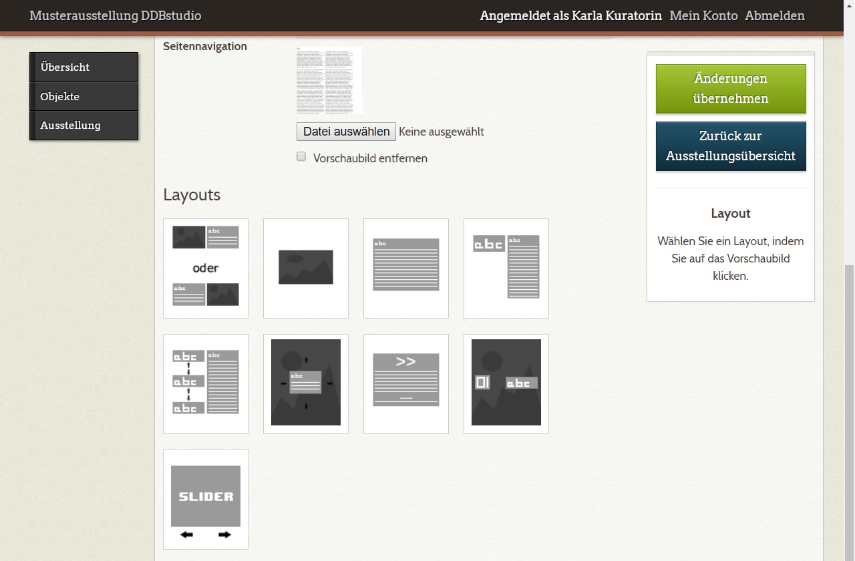Pick the '>>' text page layout
855x561 pixels.
pos(406,384)
